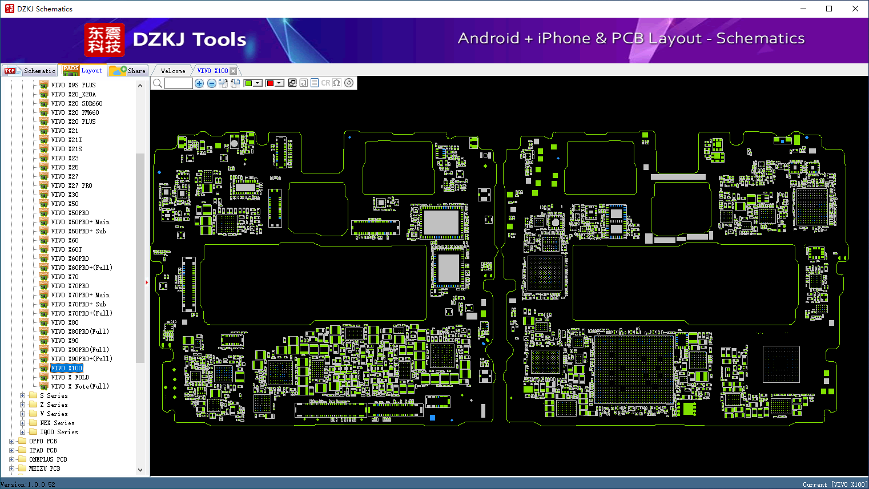Screen dimensions: 869x489
Task: Click the blue stacked-lines toolbar icon
Action: pyautogui.click(x=315, y=83)
